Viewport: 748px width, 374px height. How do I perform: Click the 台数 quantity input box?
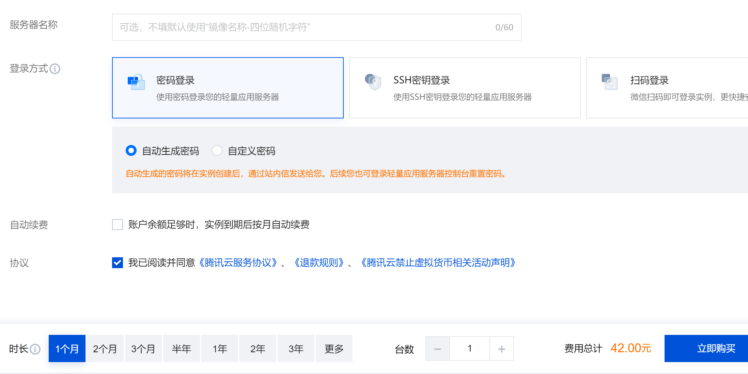[469, 349]
